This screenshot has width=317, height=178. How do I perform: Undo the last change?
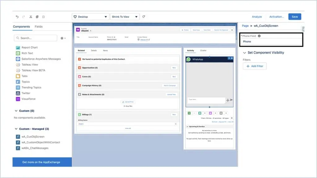(x=17, y=17)
